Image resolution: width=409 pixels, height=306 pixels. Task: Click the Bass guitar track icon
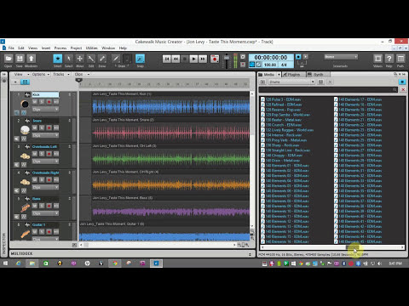pos(25,208)
